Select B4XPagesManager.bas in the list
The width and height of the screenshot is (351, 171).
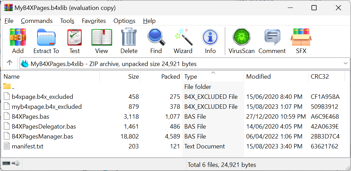(42, 136)
